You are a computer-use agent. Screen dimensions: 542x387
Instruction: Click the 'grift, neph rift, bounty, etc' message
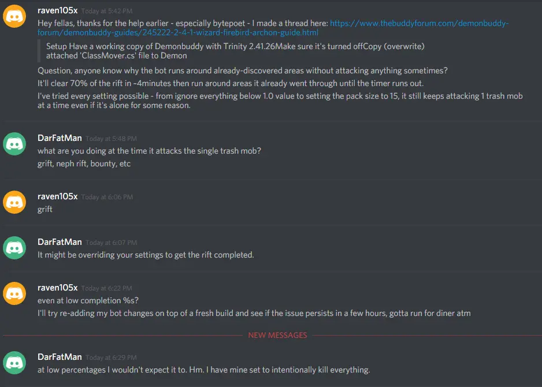point(84,164)
